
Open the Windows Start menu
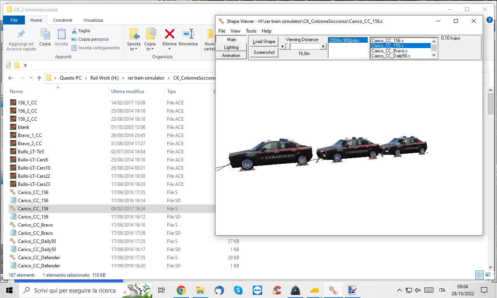pyautogui.click(x=9, y=290)
